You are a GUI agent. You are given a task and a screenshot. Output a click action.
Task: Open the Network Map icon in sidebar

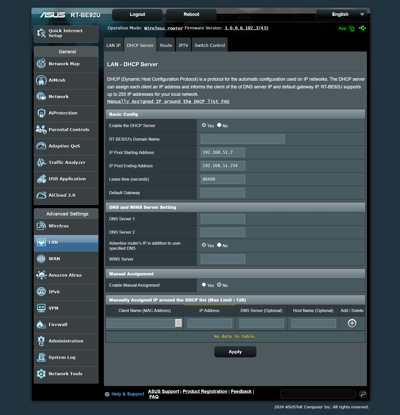41,64
